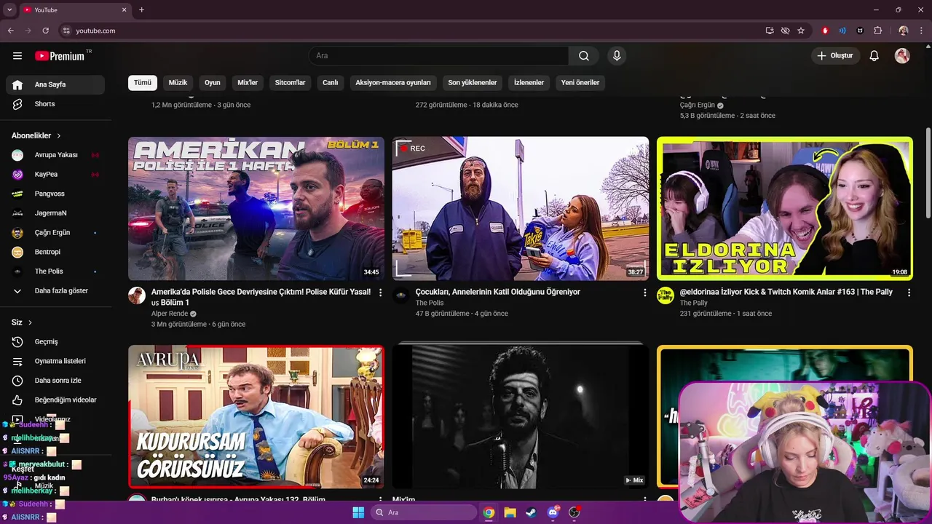Screen dimensions: 932x524
Task: View site information for youtube.com
Action: tap(66, 31)
